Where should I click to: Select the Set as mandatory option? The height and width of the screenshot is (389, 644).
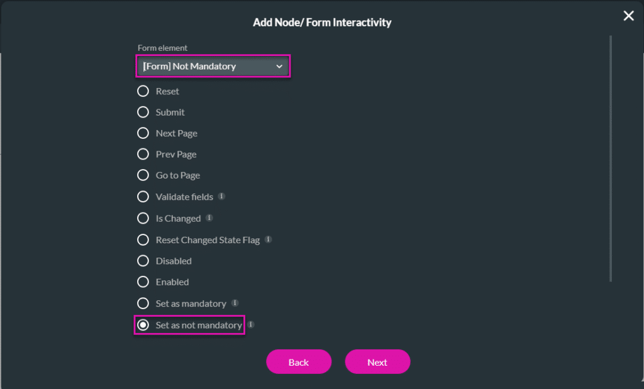point(143,303)
